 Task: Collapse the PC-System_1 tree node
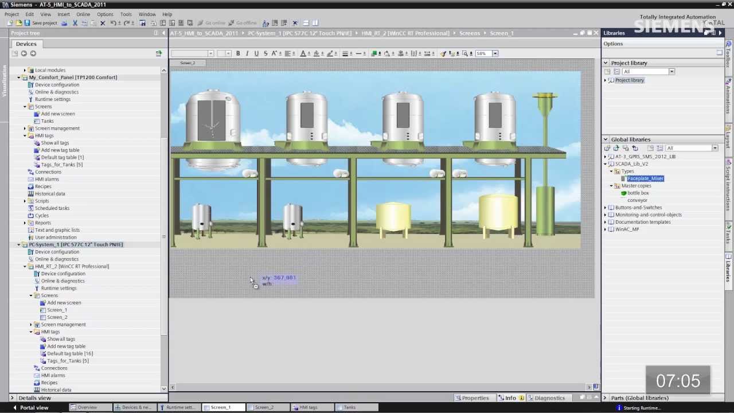18,245
